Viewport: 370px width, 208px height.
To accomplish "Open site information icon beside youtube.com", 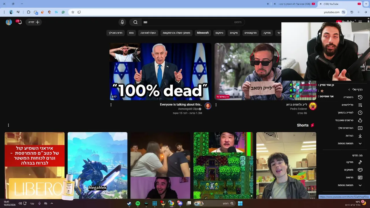I will coord(343,12).
